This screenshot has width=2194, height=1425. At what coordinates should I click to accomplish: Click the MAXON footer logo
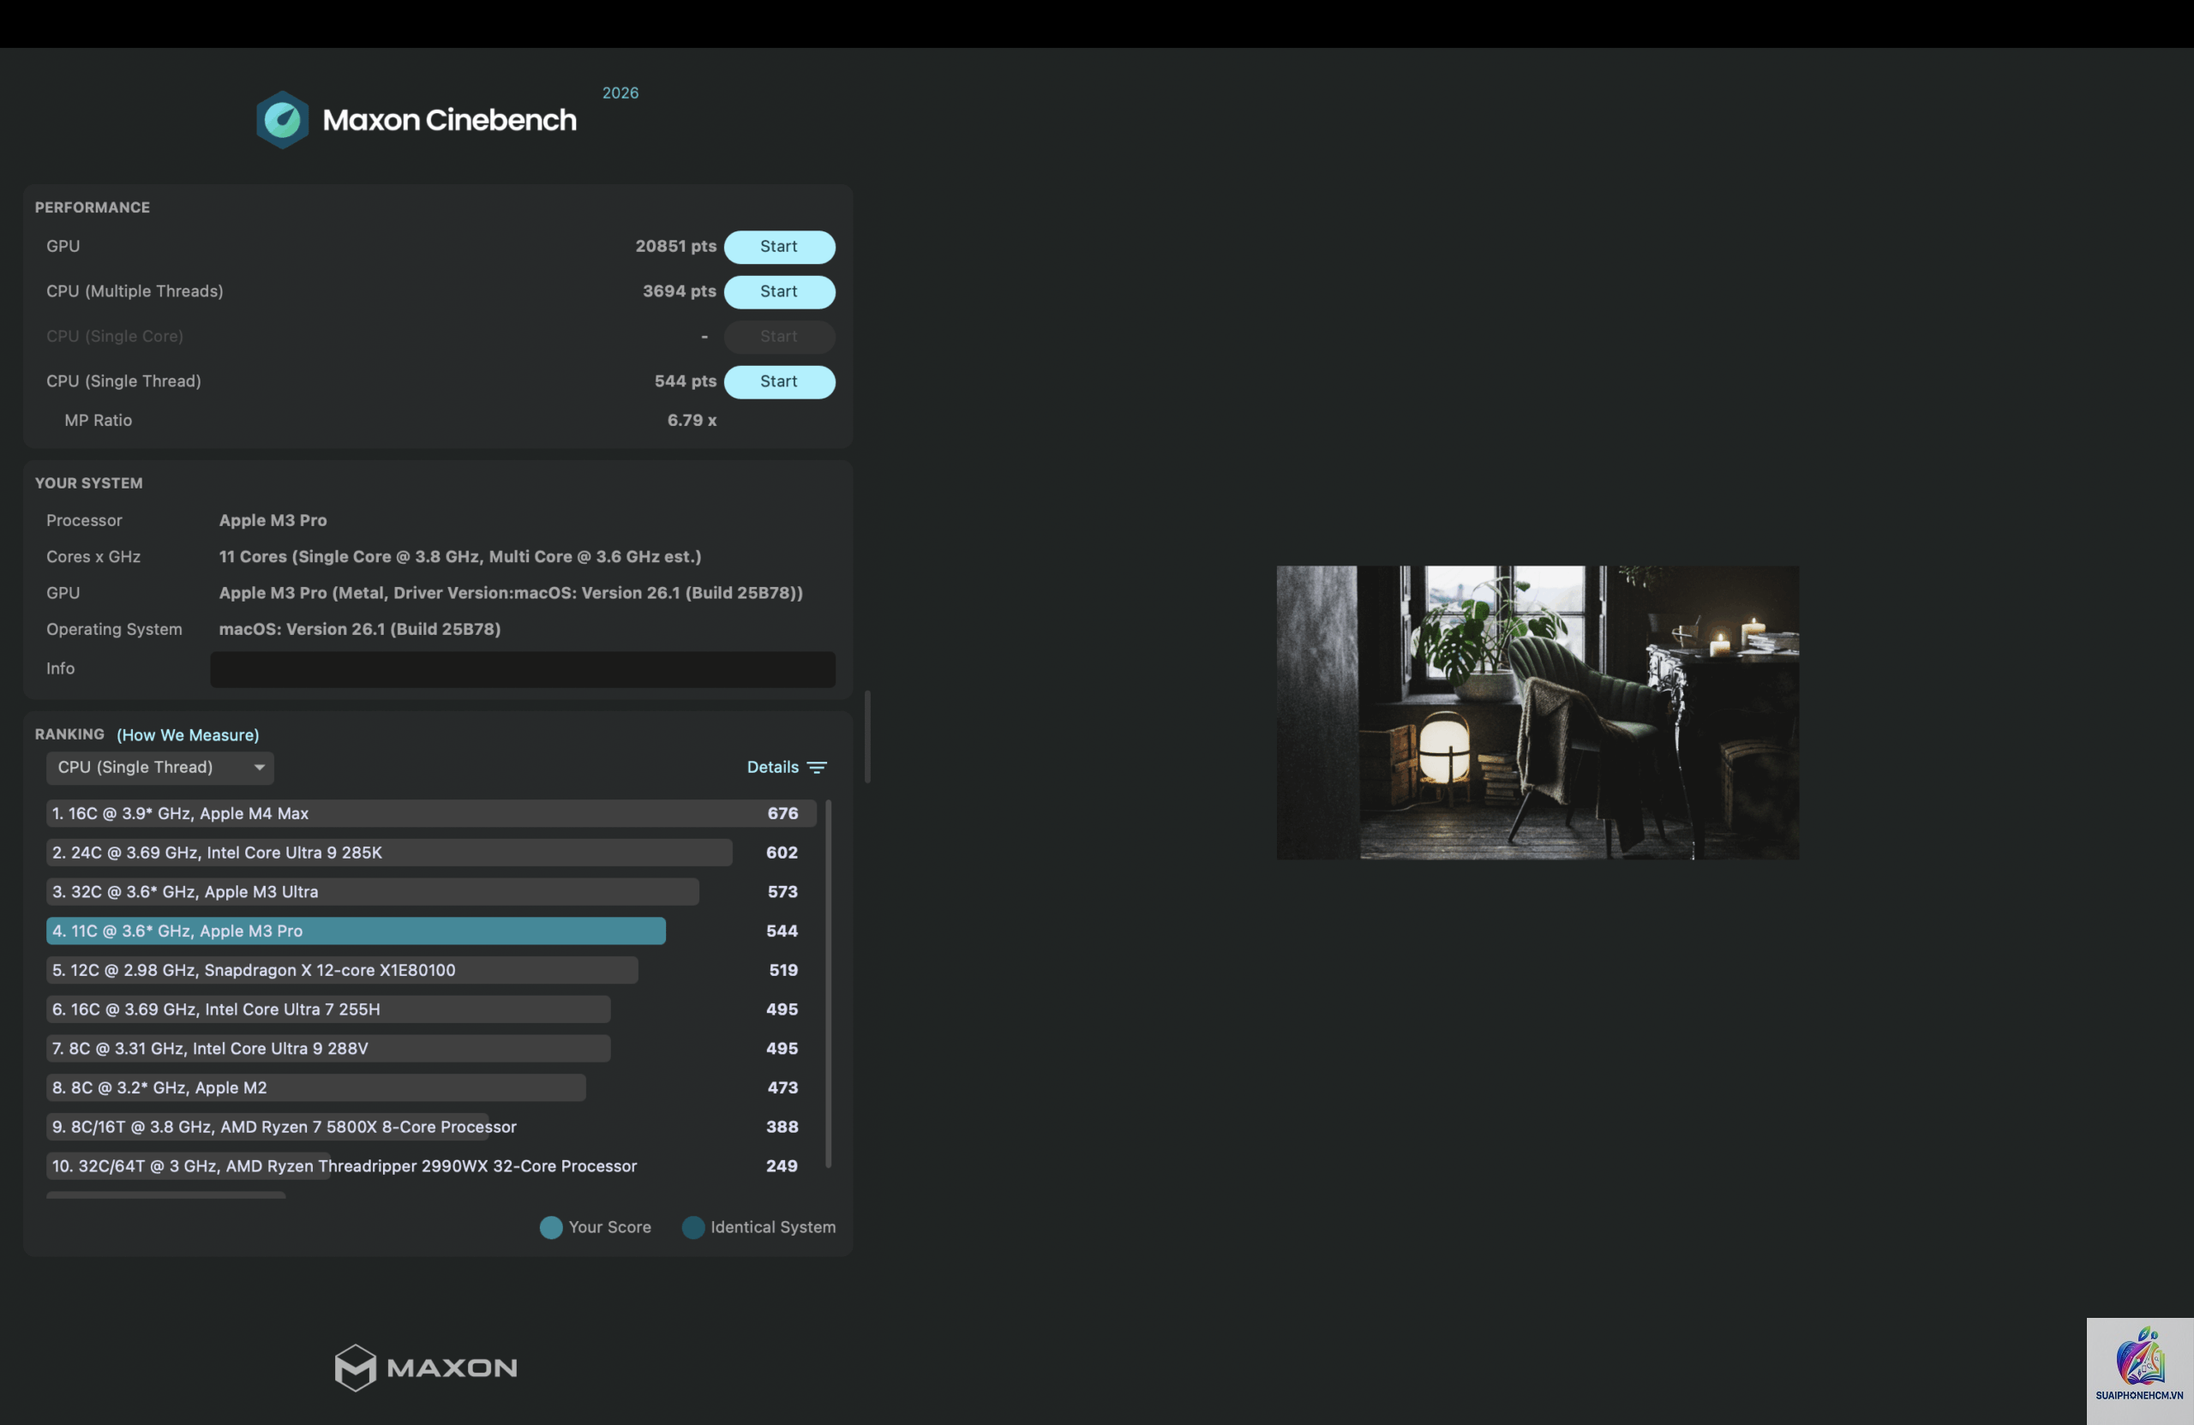coord(426,1368)
